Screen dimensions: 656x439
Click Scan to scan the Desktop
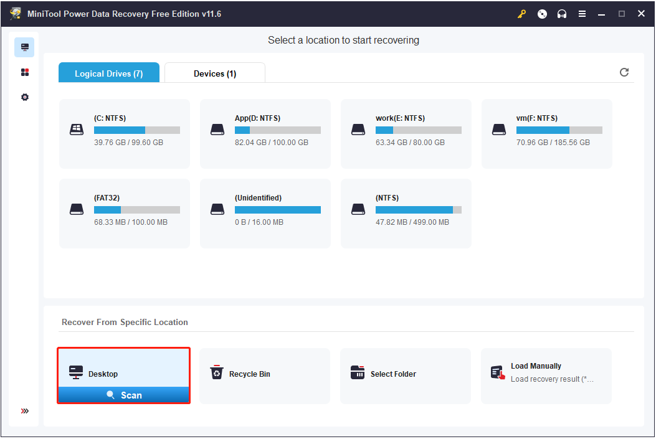[x=123, y=394]
